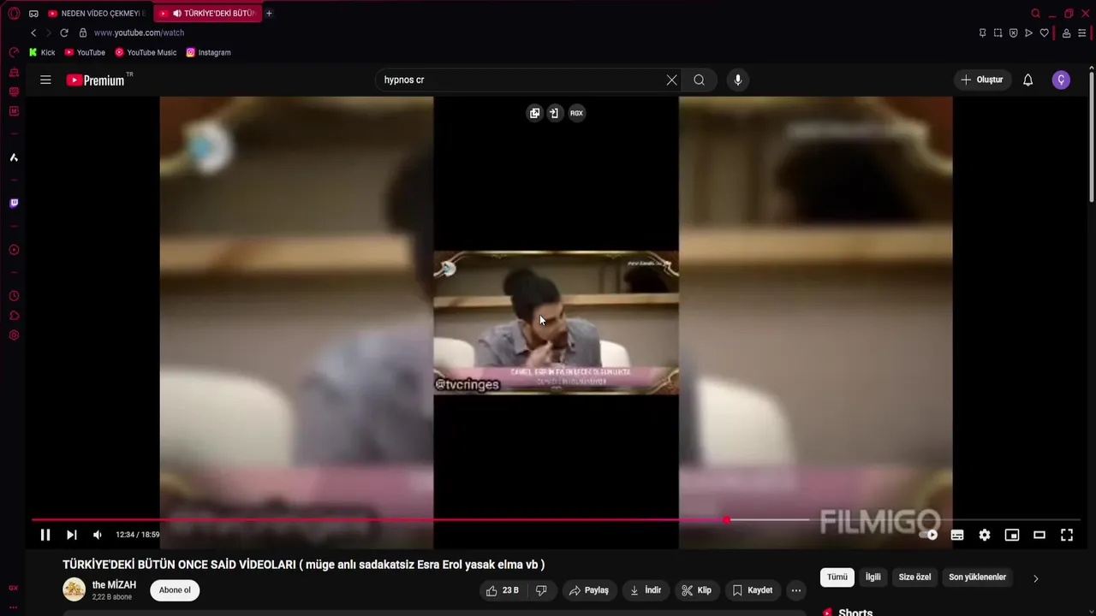This screenshot has width=1096, height=616.
Task: Open the MİZAH channel avatar
Action: click(x=74, y=589)
